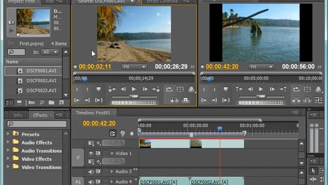The image size is (328, 185).
Task: Set In point in Program monitor
Action: click(x=204, y=89)
